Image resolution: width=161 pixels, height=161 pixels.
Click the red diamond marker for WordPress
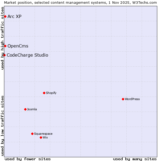pos(123,99)
